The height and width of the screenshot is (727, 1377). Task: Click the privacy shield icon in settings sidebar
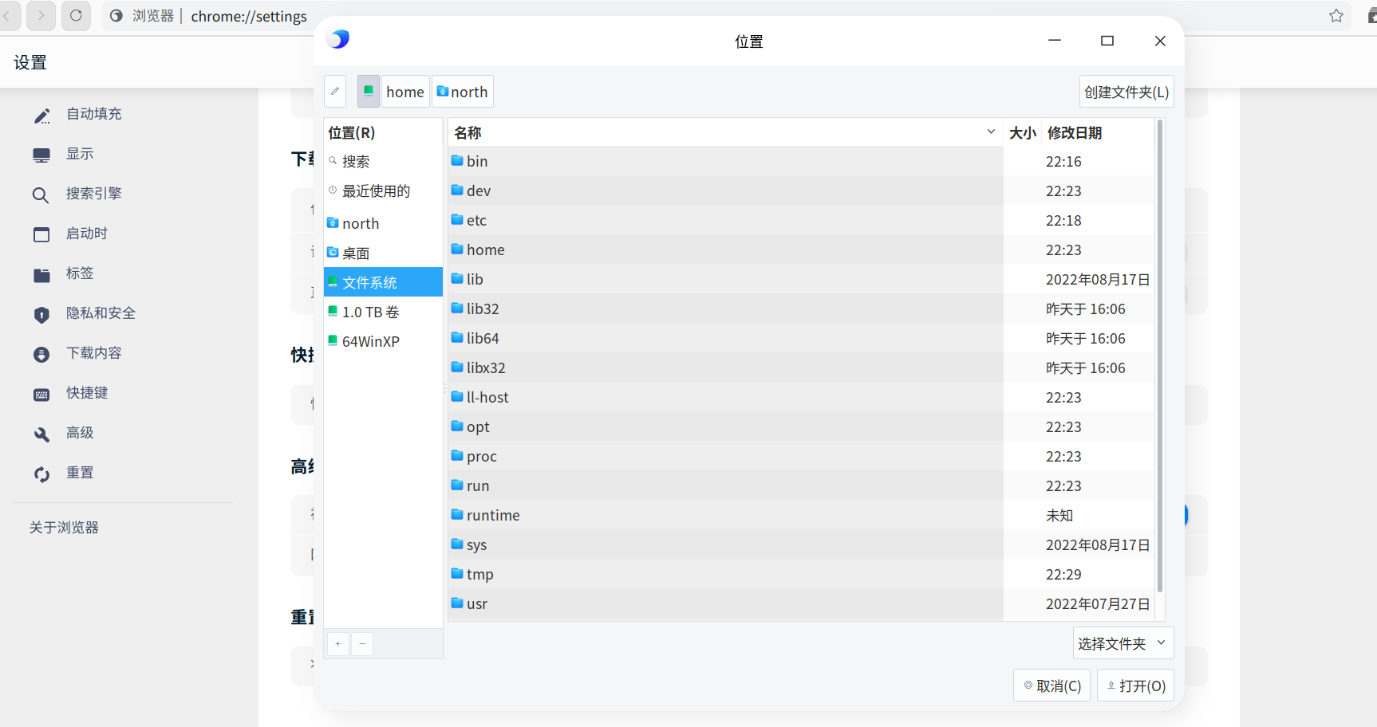(41, 314)
